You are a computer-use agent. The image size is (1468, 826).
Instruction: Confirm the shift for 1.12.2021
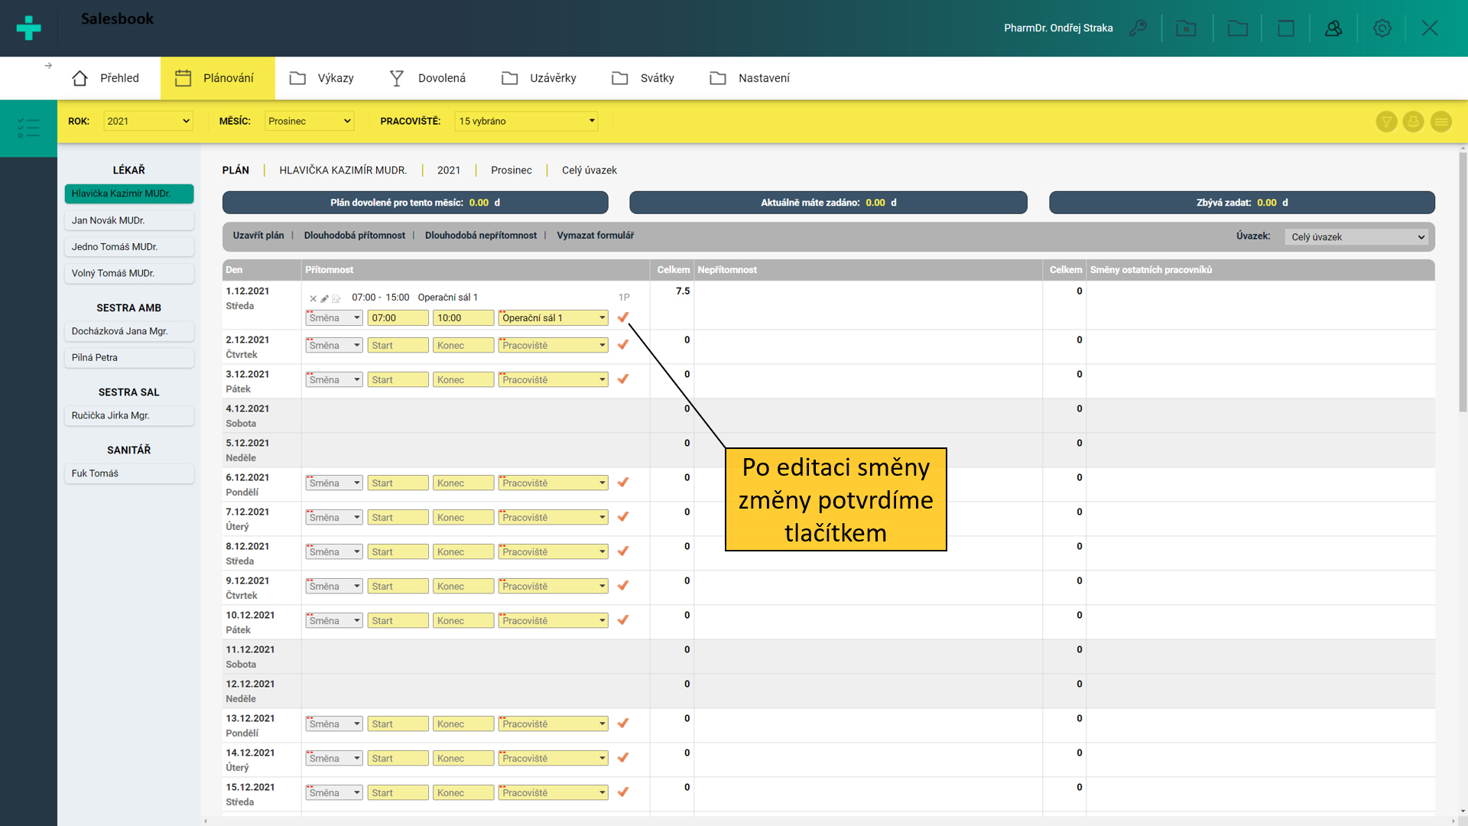[x=623, y=317]
